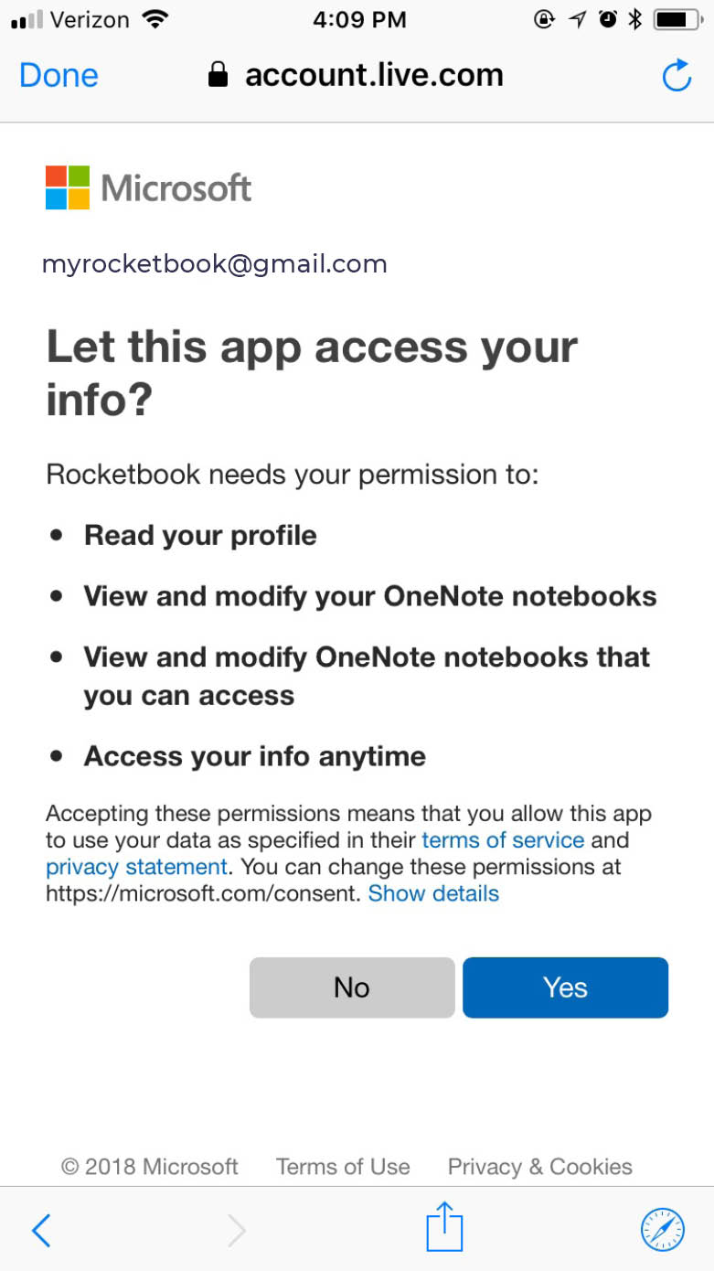This screenshot has width=714, height=1271.
Task: Tap the myrocketbook@gmail.com account email
Action: [x=215, y=264]
